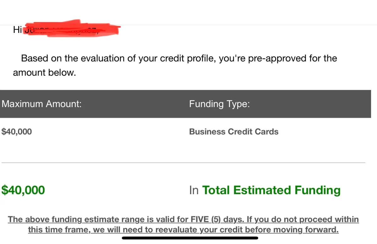Click the underlined "this time frame" phrase
This screenshot has height=244, width=377.
click(x=59, y=230)
